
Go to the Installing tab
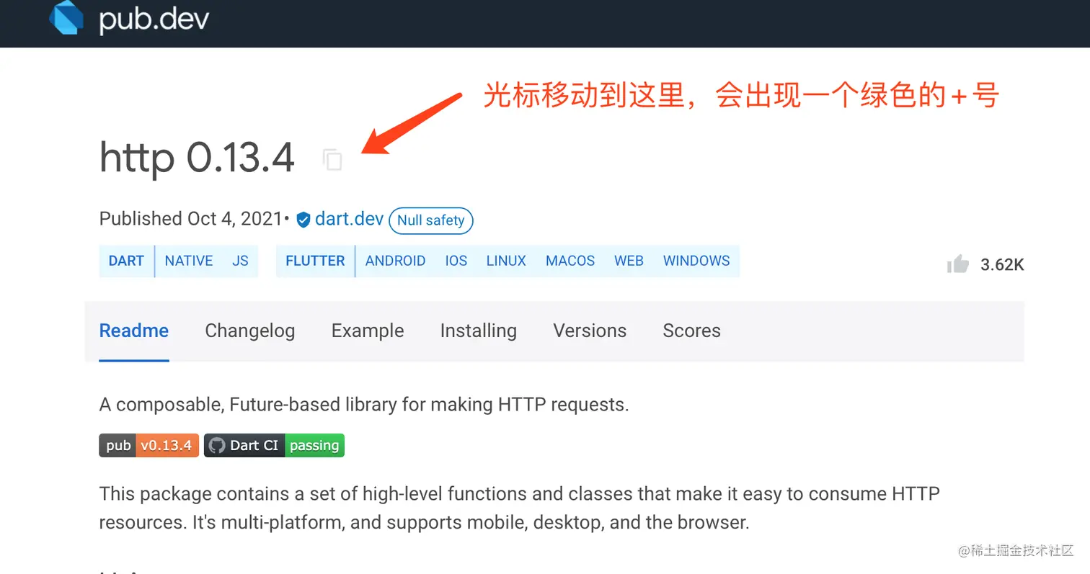(x=479, y=331)
